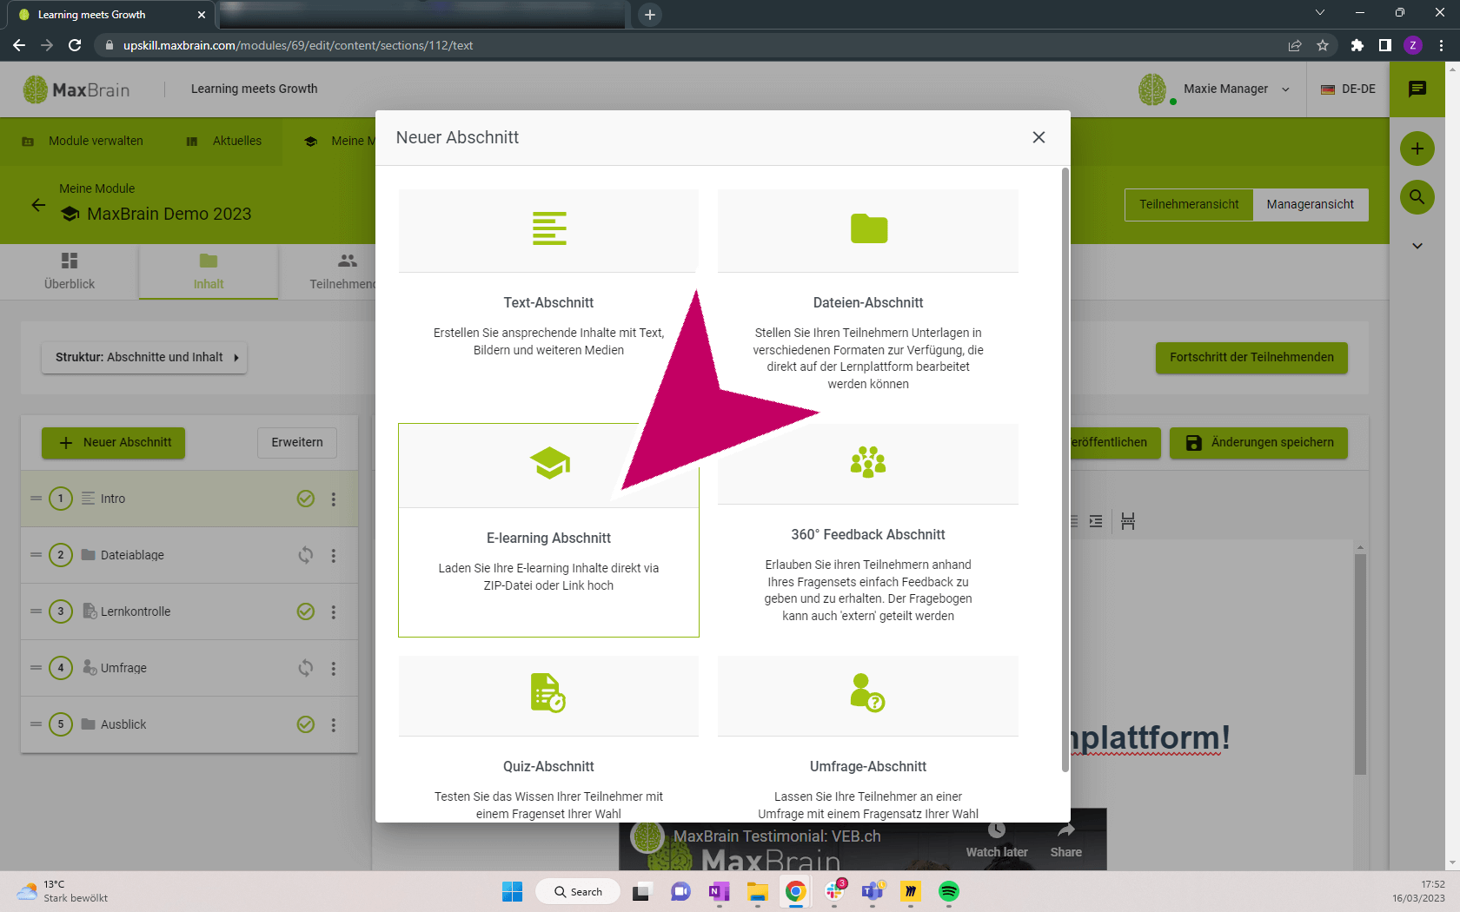Open a new browser tab
Image resolution: width=1460 pixels, height=912 pixels.
(650, 15)
